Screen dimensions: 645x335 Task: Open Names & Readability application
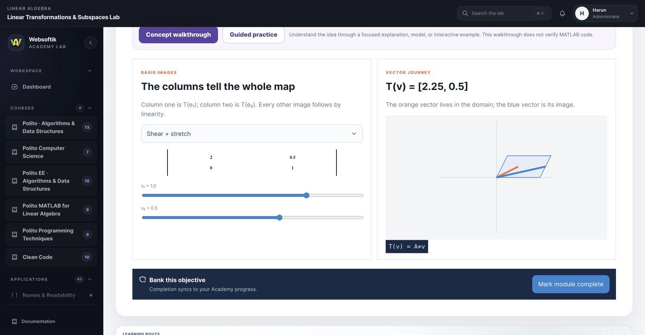tap(51, 295)
